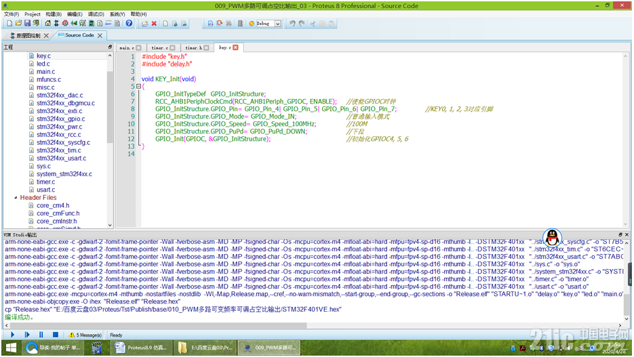The image size is (634, 357).
Task: Open the Proteus8.9 仿真 taskbar item
Action: [x=142, y=348]
